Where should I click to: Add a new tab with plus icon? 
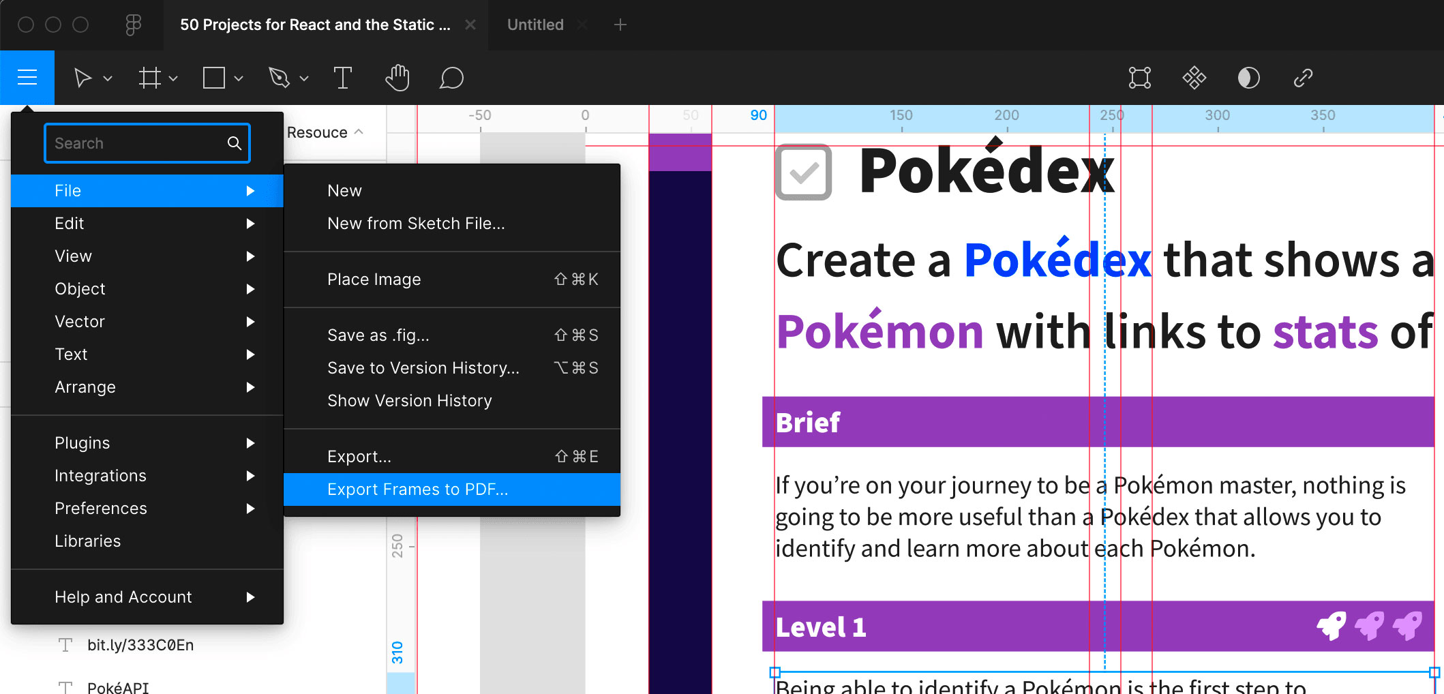[620, 25]
